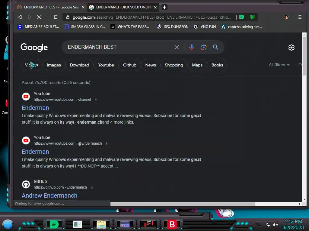Open the taskbar icon right of File Explorer
Screen dimensions: 309x231
click(125, 224)
